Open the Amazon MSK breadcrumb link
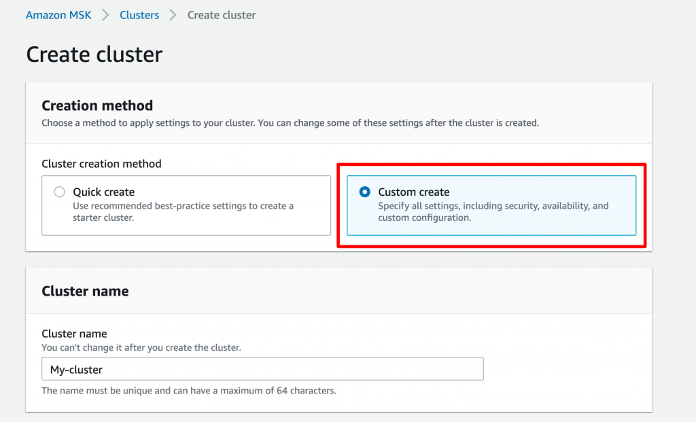Screen dimensions: 696x422 click(x=58, y=14)
